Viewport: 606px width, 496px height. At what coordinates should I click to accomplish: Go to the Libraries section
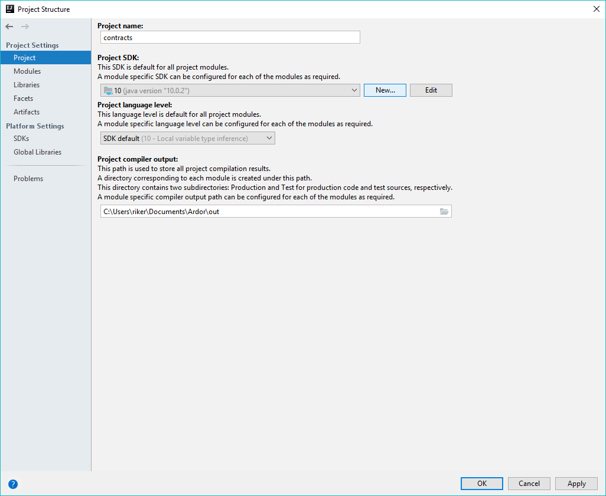[x=27, y=85]
